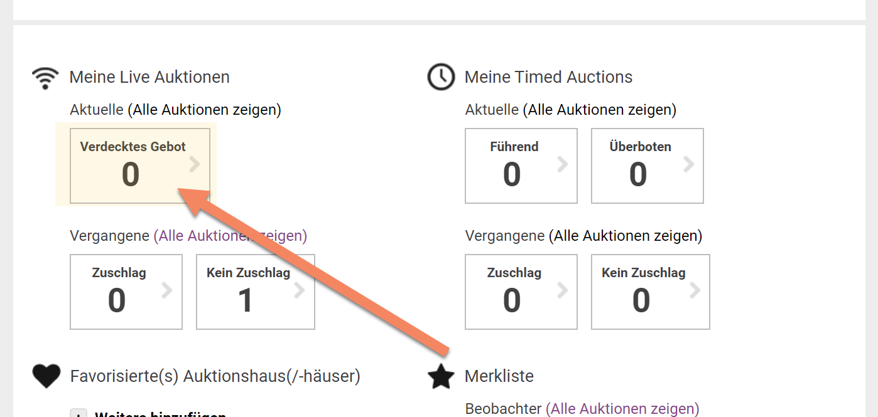Click chevron in Live Auktionen Kein Zuschlag tile
The image size is (878, 417).
click(x=300, y=291)
